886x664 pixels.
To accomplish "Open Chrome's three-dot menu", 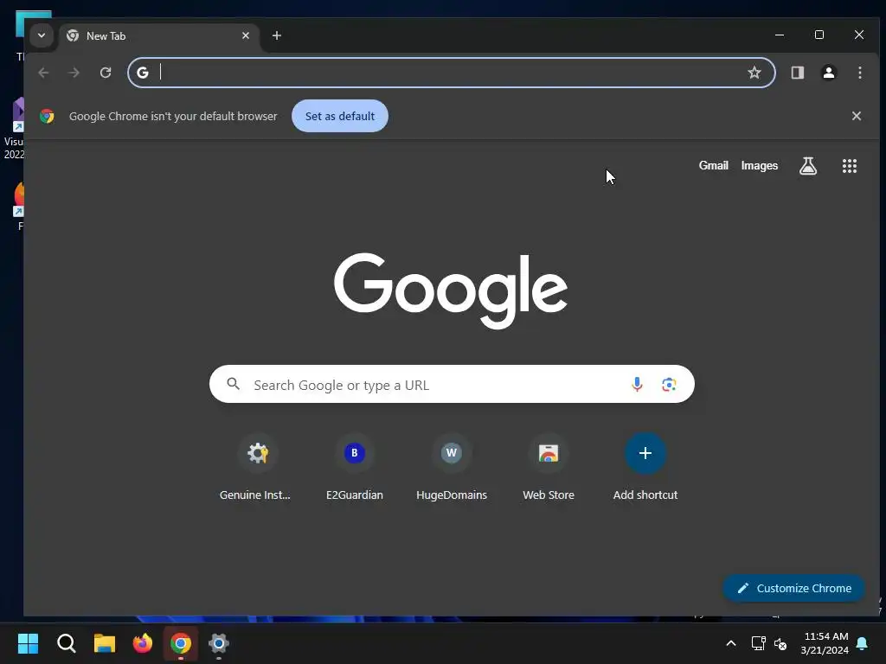I will point(860,73).
